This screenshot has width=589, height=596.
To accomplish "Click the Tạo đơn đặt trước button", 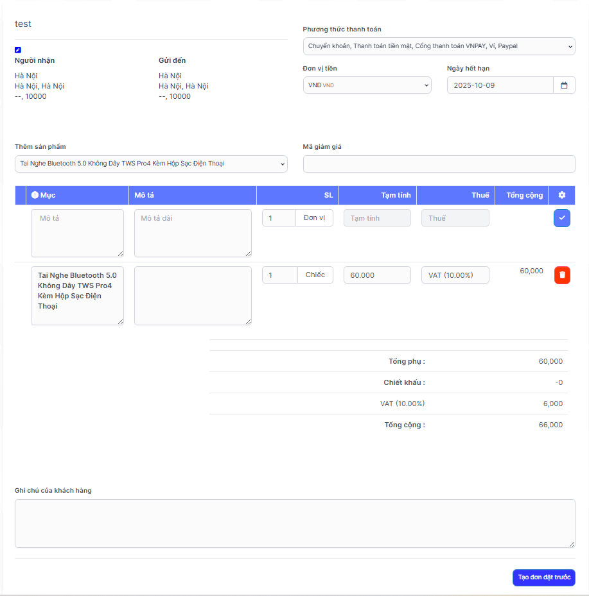I will click(543, 577).
